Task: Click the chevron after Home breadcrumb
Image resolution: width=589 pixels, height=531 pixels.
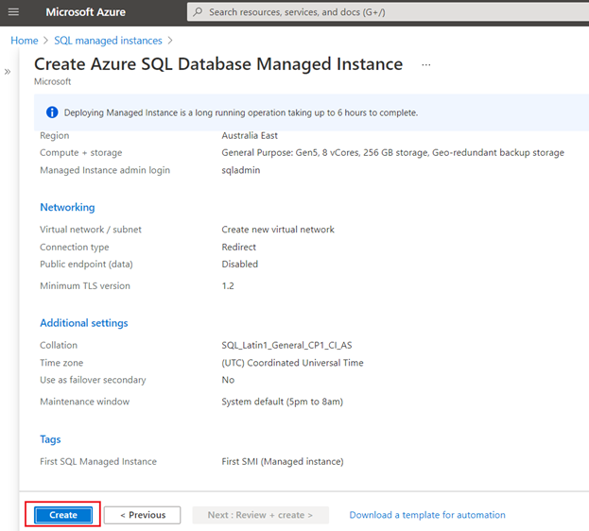Action: coord(45,41)
